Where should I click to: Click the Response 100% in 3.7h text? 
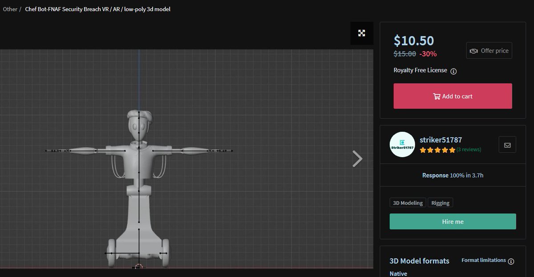tap(453, 175)
